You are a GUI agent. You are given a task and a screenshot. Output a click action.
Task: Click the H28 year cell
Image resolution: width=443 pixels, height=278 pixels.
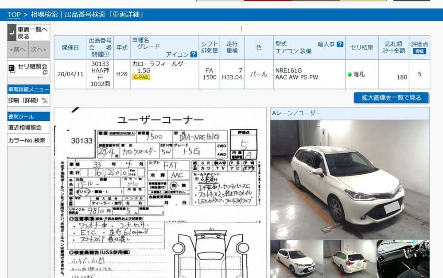click(122, 74)
